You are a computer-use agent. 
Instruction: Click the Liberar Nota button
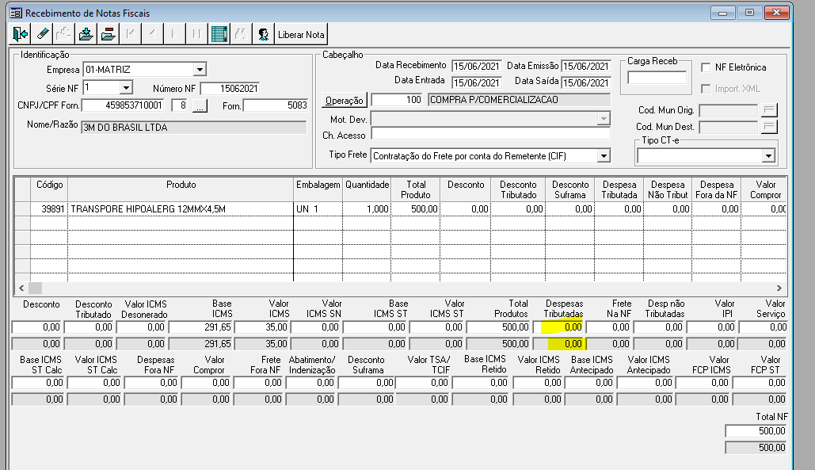pos(301,34)
